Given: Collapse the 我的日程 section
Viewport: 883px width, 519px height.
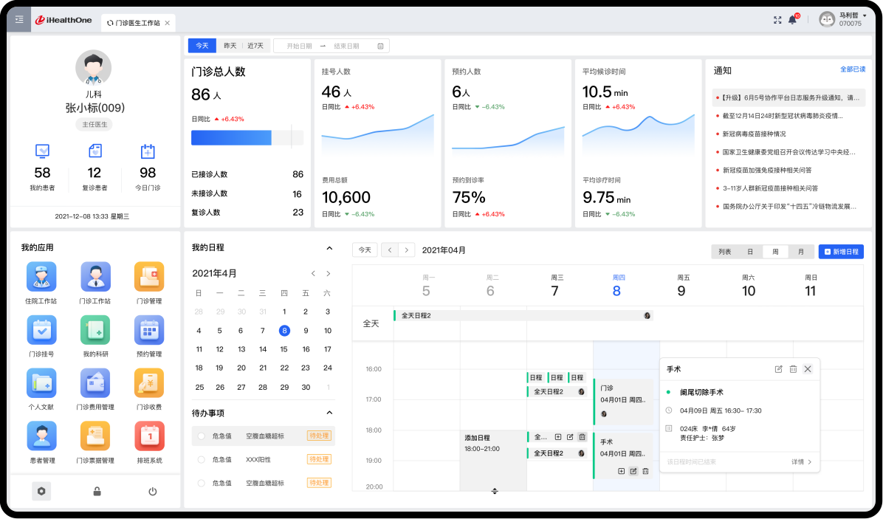Looking at the screenshot, I should (329, 248).
